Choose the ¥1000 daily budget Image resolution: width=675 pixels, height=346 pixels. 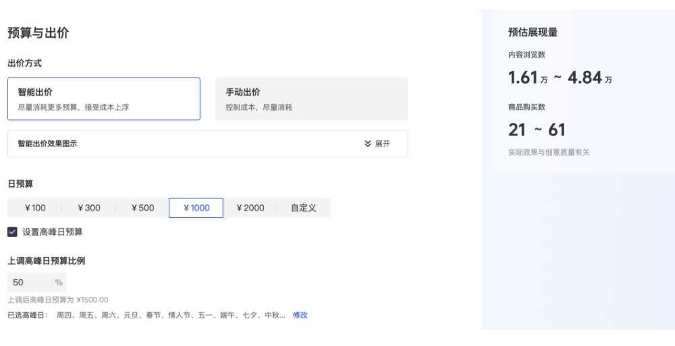click(196, 208)
